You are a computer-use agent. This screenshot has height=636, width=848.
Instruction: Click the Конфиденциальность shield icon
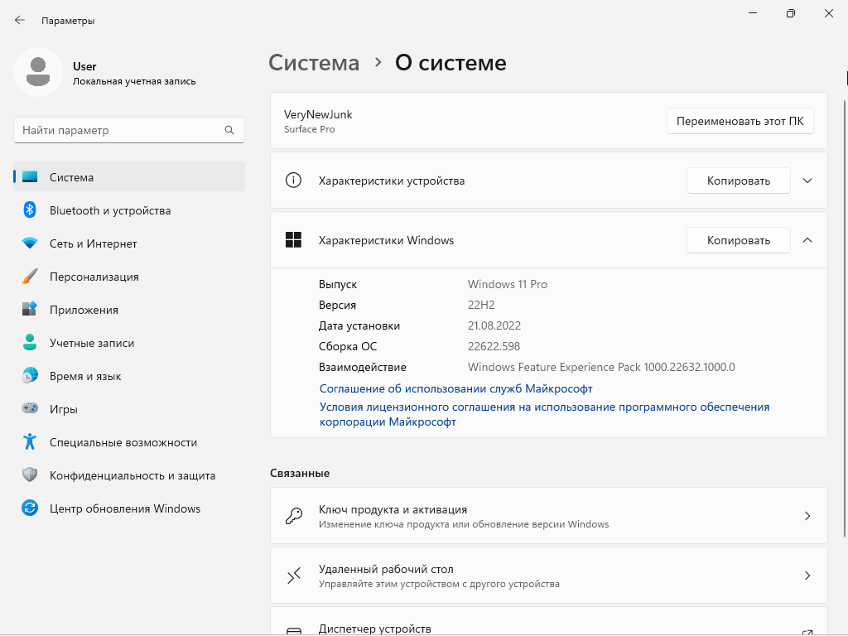point(30,475)
